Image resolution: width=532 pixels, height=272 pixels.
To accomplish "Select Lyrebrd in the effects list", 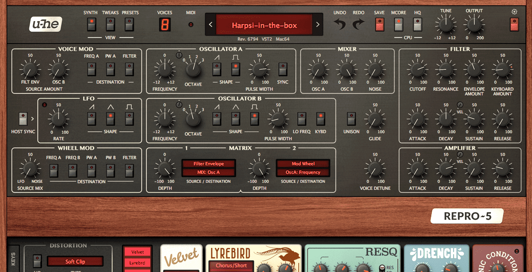I will click(x=137, y=263).
